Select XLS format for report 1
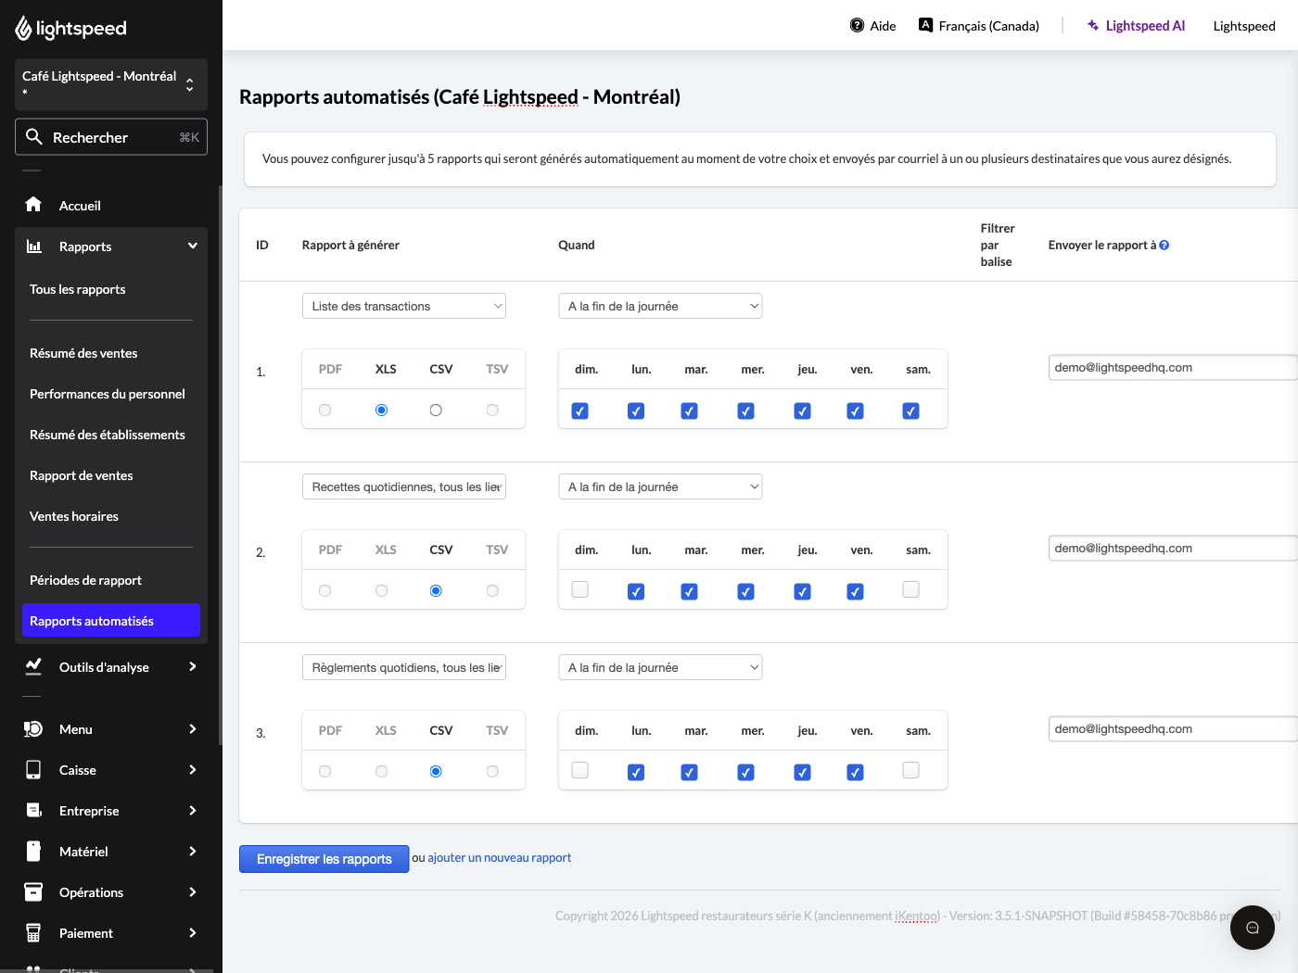Image resolution: width=1298 pixels, height=973 pixels. point(381,411)
